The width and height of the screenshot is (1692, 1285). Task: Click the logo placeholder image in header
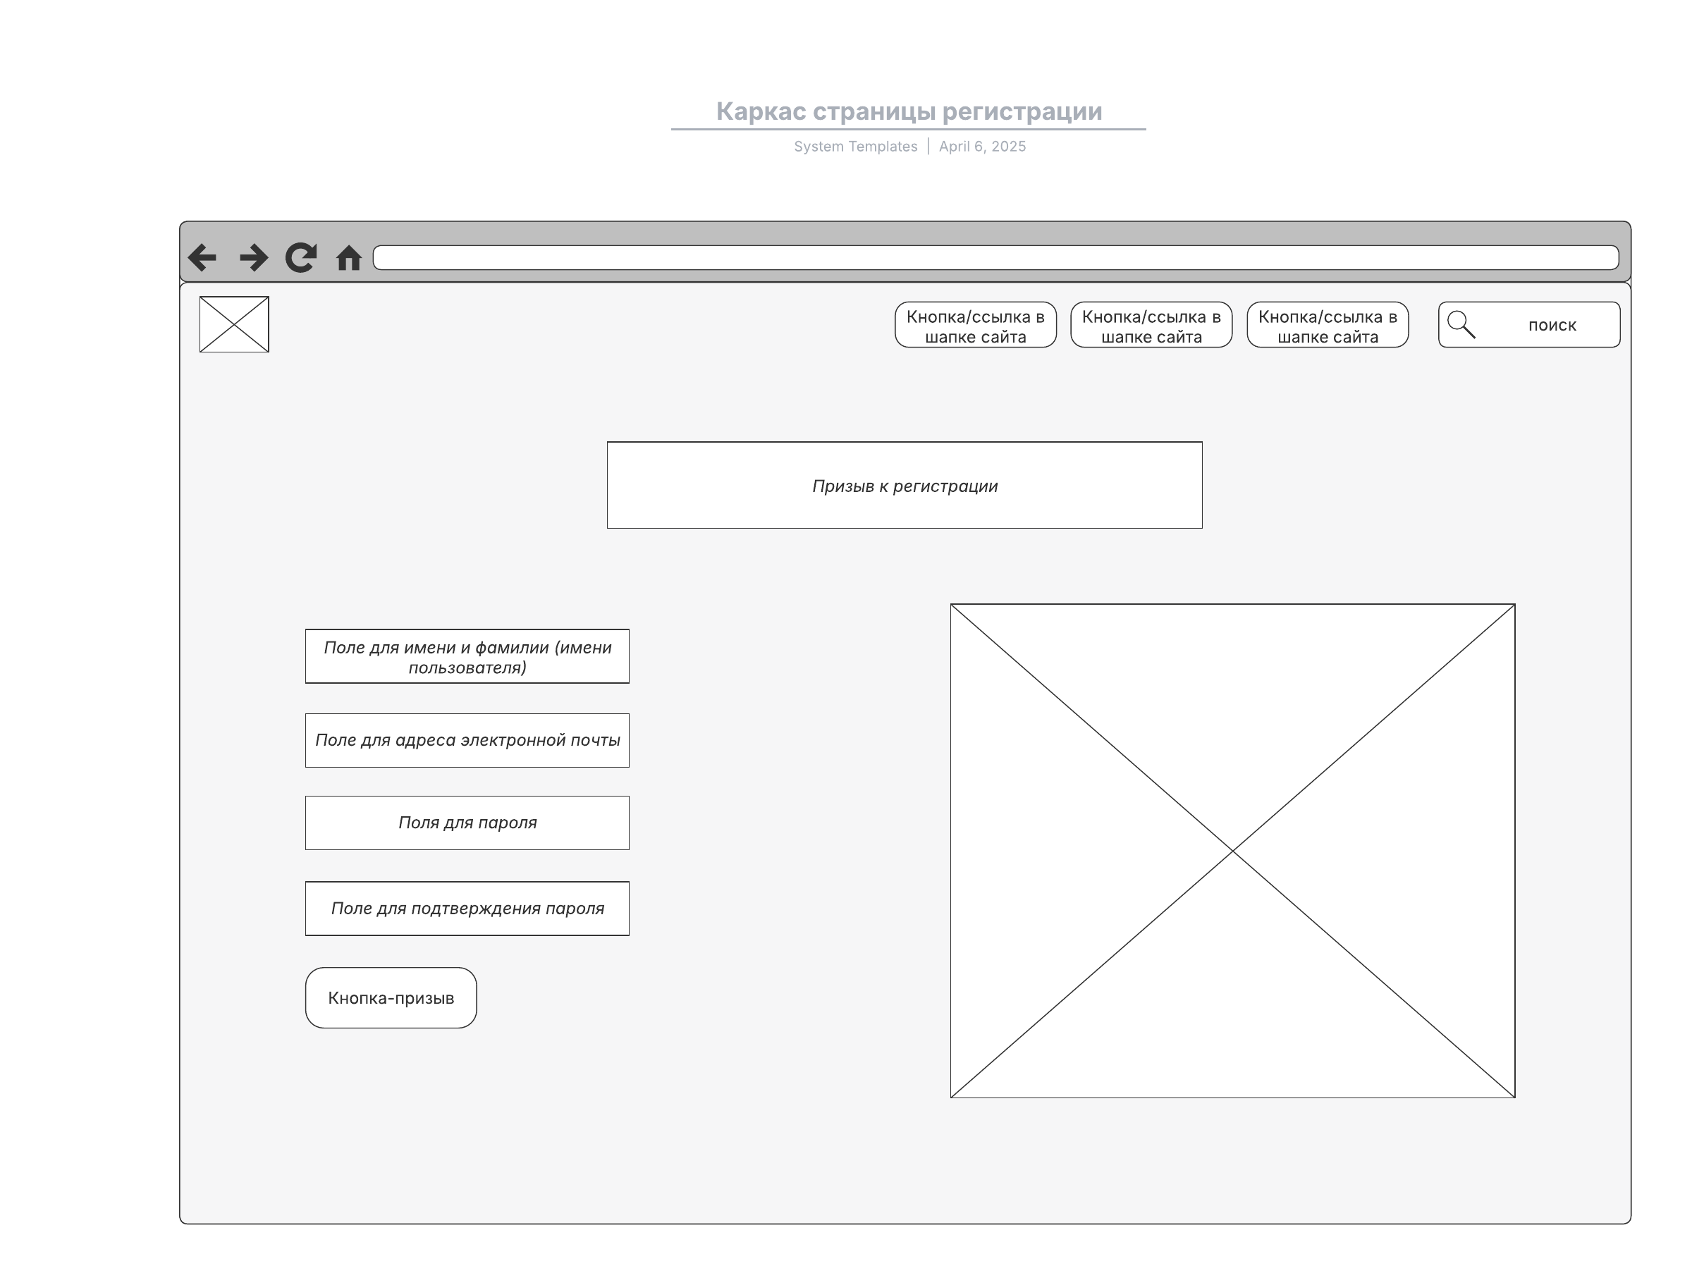point(234,324)
